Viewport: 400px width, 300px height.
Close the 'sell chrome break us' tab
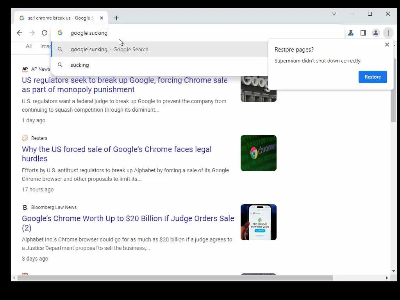pyautogui.click(x=102, y=18)
